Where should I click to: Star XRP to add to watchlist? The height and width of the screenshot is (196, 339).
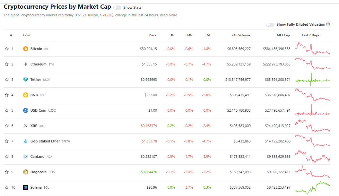click(x=6, y=126)
